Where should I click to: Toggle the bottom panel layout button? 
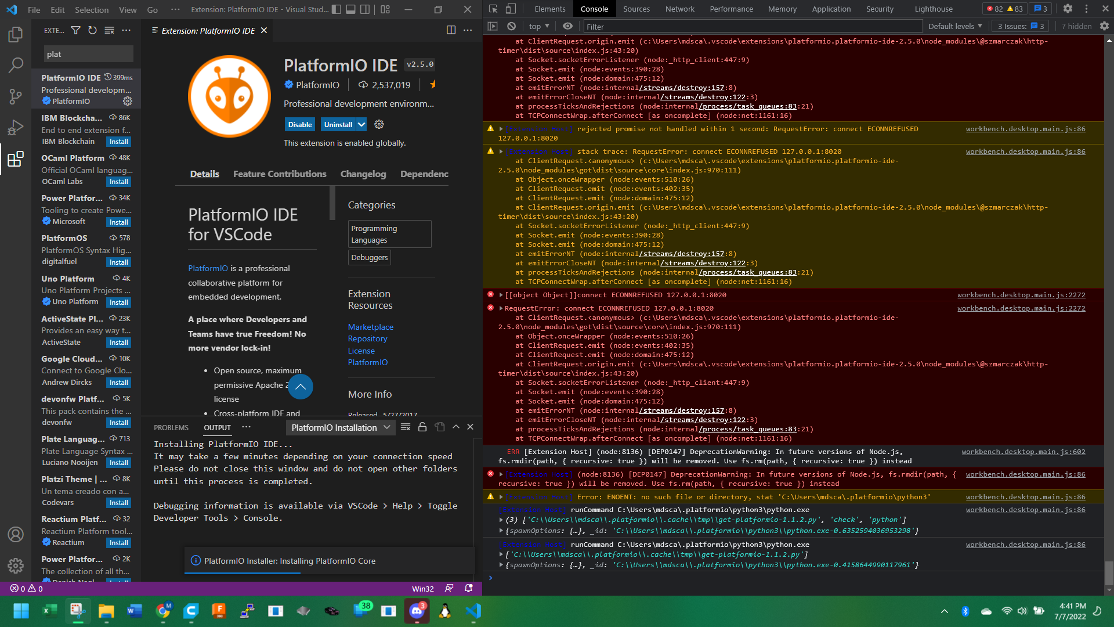pos(350,9)
